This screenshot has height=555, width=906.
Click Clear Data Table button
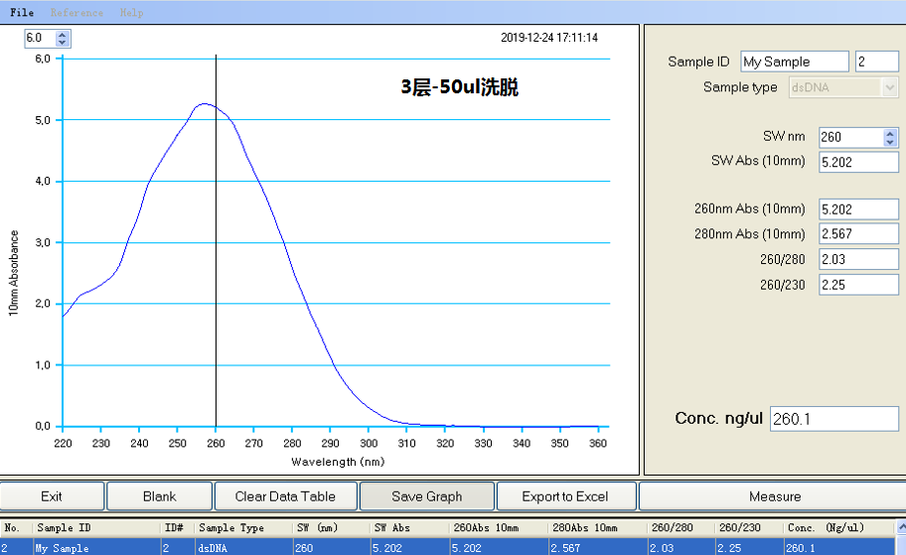tap(285, 496)
